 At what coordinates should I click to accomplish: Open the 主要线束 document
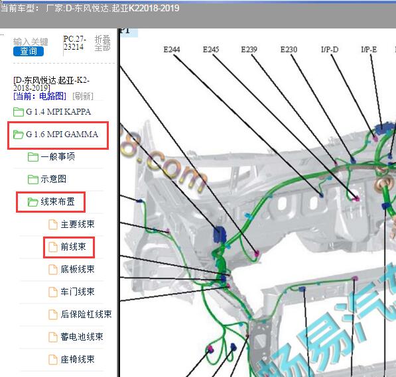pyautogui.click(x=78, y=224)
